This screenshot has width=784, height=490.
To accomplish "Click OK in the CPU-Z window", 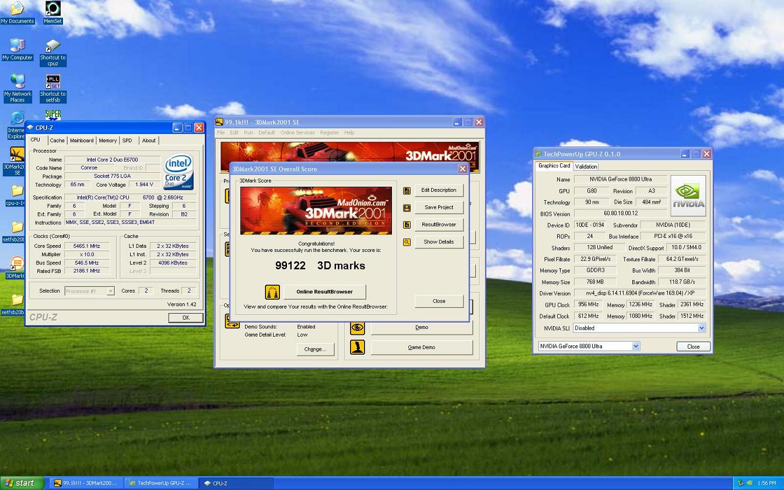I will pos(185,317).
